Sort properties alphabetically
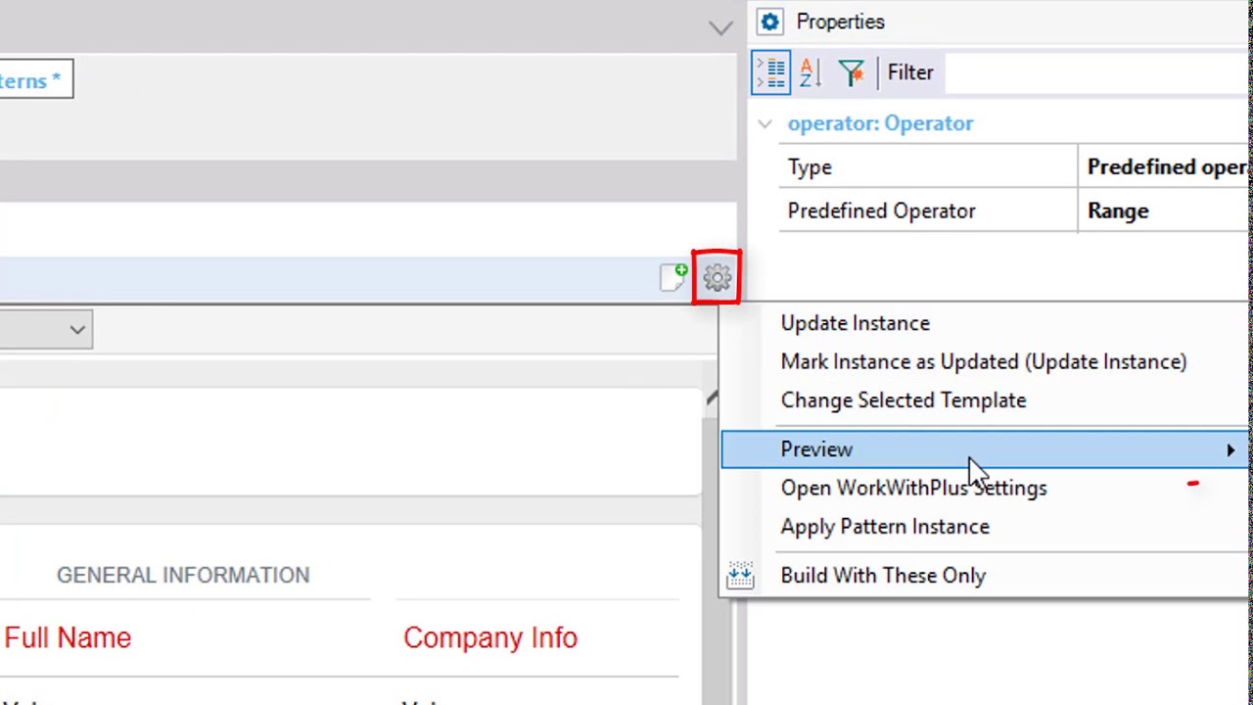This screenshot has width=1253, height=705. [x=811, y=72]
